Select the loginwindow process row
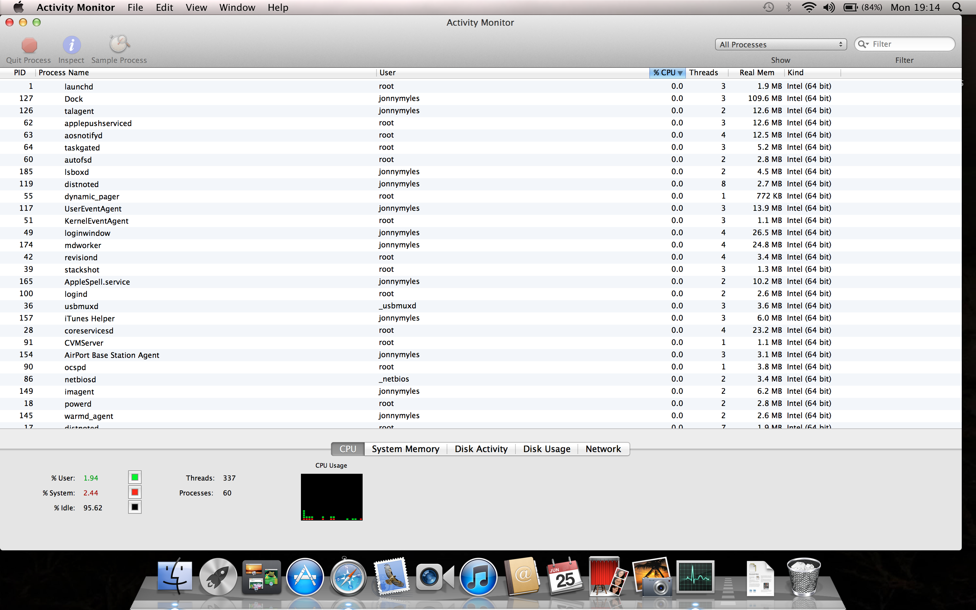 tap(481, 233)
